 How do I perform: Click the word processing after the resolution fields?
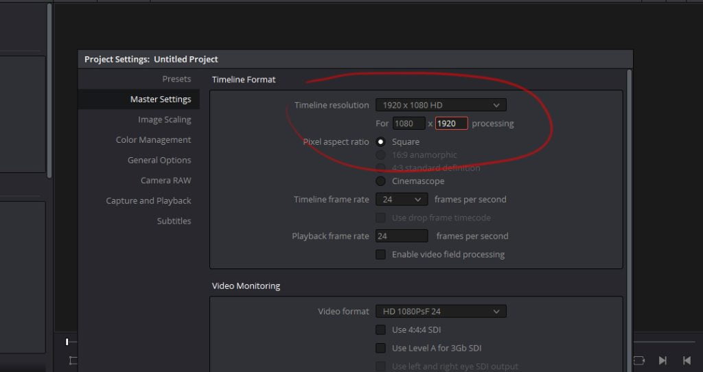pyautogui.click(x=493, y=124)
